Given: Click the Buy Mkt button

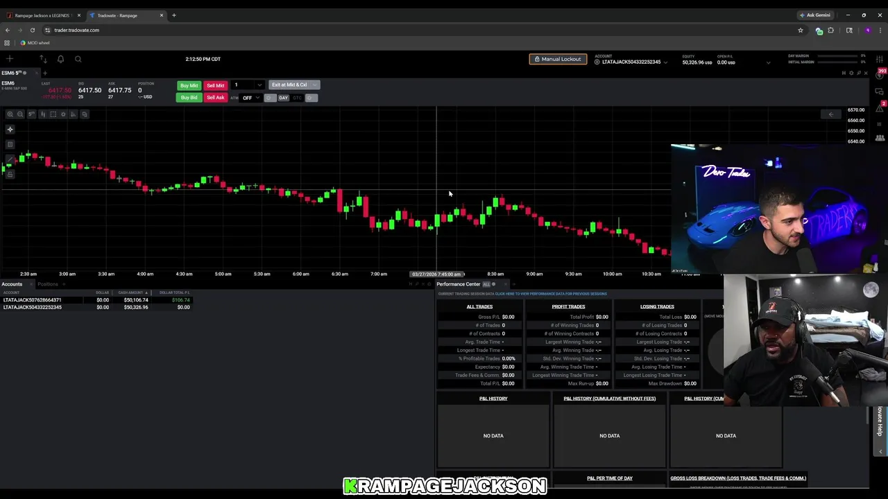Looking at the screenshot, I should point(189,85).
